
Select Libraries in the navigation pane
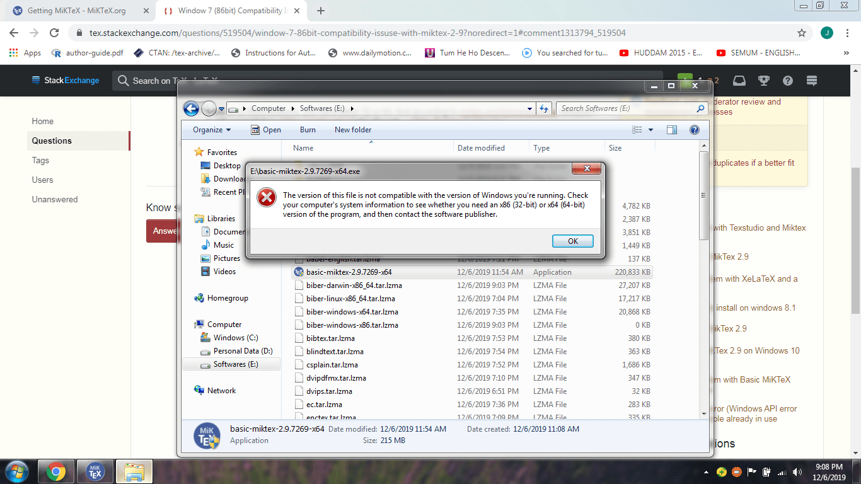tap(221, 219)
